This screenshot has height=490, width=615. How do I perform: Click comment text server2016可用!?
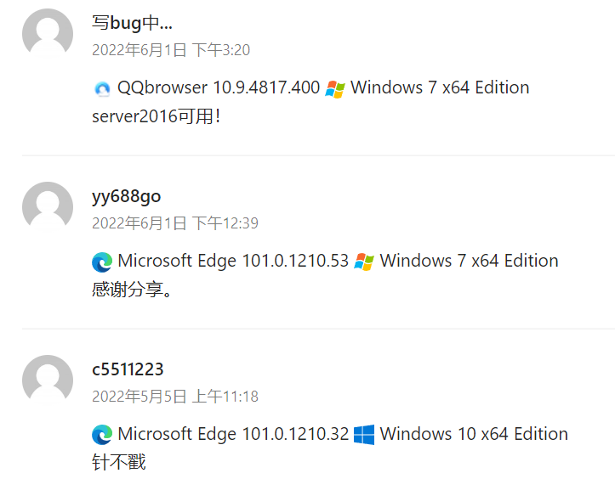pyautogui.click(x=157, y=116)
